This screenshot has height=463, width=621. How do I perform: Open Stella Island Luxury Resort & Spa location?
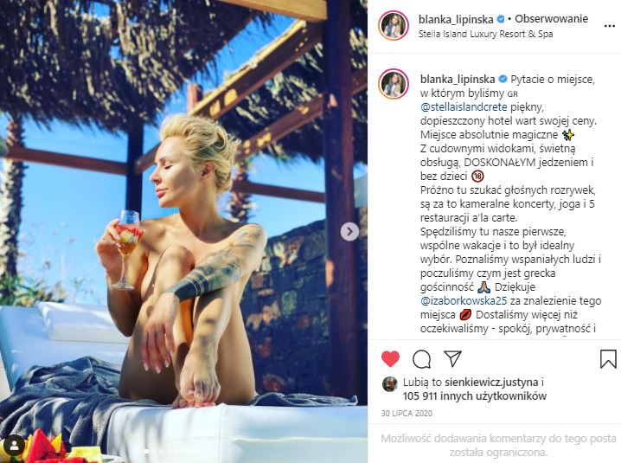coord(485,34)
